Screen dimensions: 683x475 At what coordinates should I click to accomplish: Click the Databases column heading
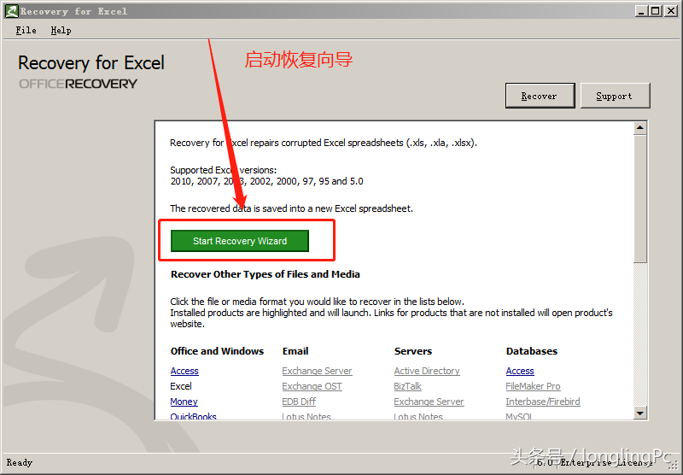tap(531, 351)
